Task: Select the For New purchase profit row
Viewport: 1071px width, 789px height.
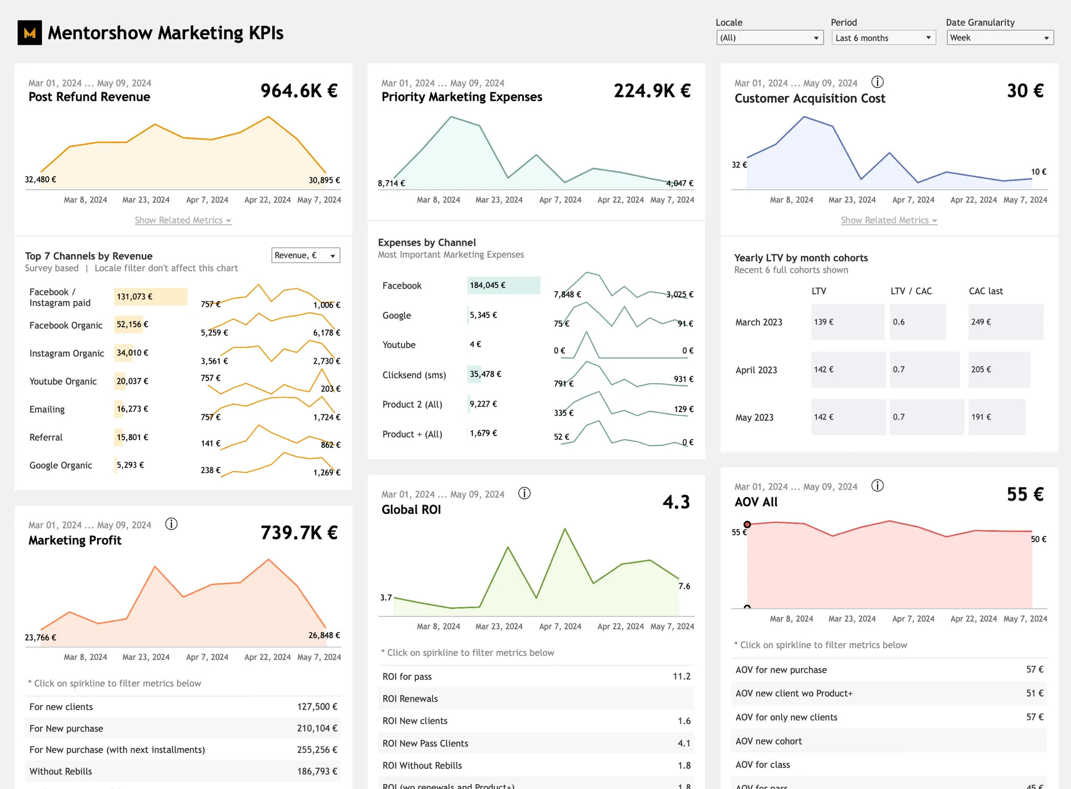Action: coord(183,728)
